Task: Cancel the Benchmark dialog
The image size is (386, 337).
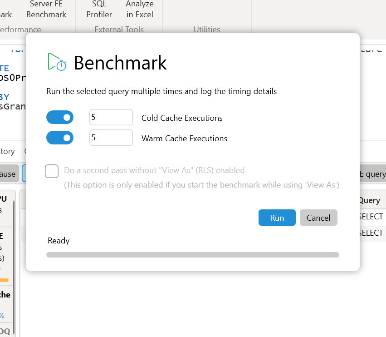Action: pos(318,218)
